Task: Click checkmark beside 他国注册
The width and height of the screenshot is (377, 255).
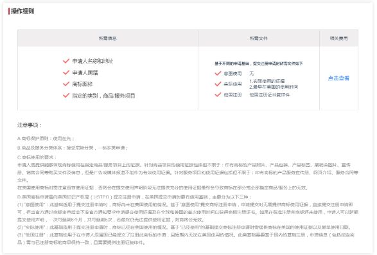Action: (218, 94)
